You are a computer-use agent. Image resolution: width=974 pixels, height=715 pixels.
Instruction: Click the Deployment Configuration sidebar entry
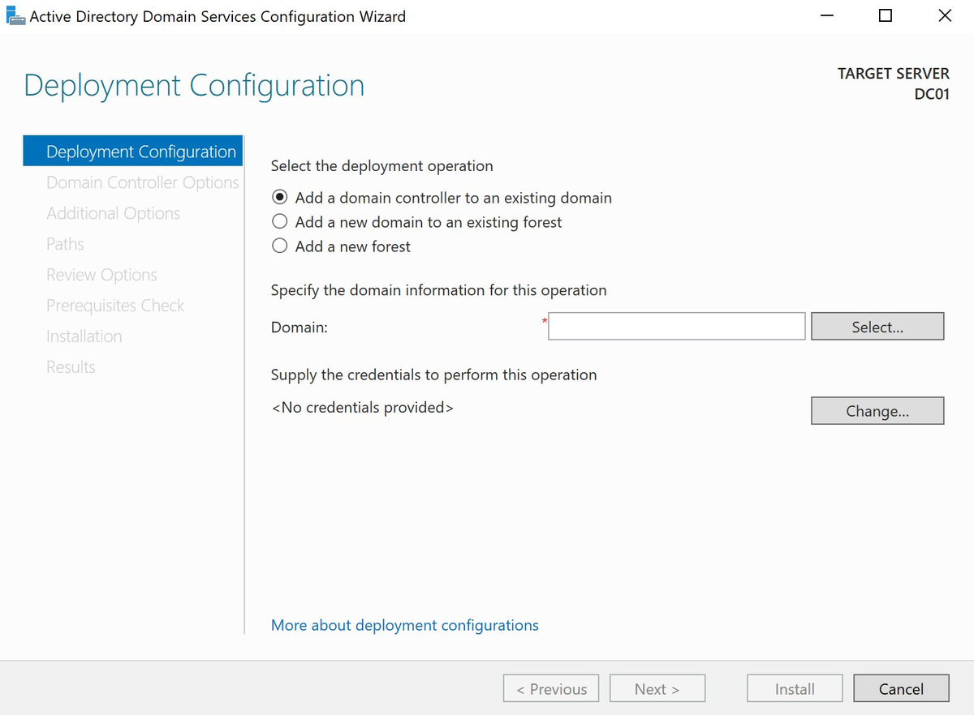142,151
